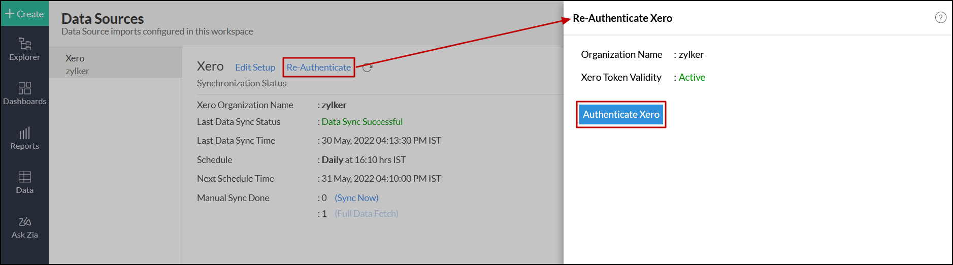Click the Re-Authenticate link
This screenshot has width=953, height=265.
(x=318, y=68)
